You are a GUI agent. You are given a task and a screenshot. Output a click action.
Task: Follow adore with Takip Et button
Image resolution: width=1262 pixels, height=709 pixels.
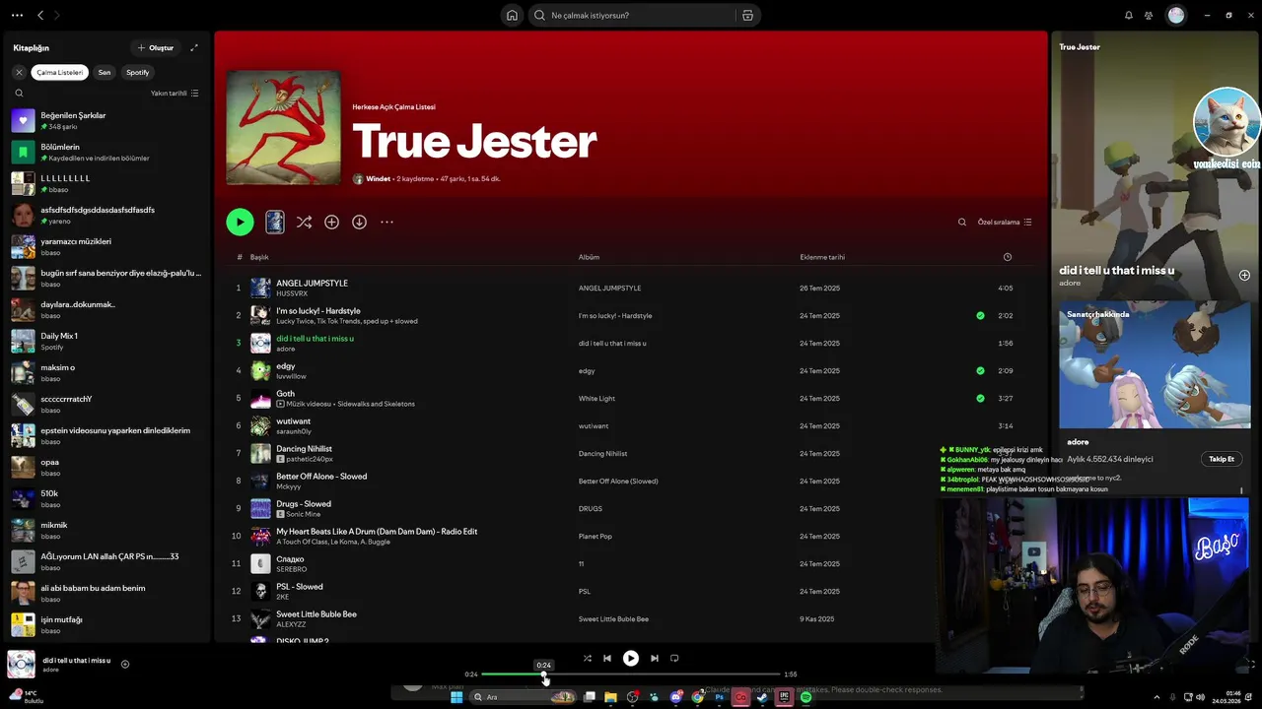tap(1222, 459)
